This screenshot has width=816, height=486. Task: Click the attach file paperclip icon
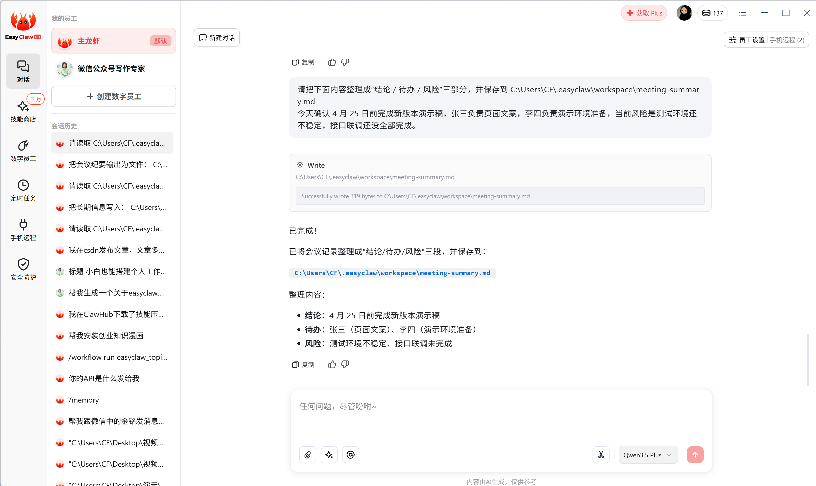(x=308, y=454)
